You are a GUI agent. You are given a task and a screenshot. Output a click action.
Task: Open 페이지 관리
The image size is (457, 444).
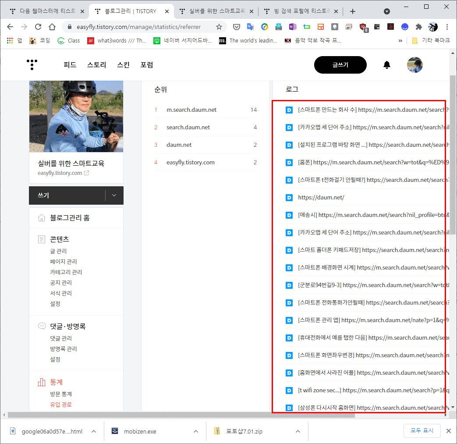point(63,262)
